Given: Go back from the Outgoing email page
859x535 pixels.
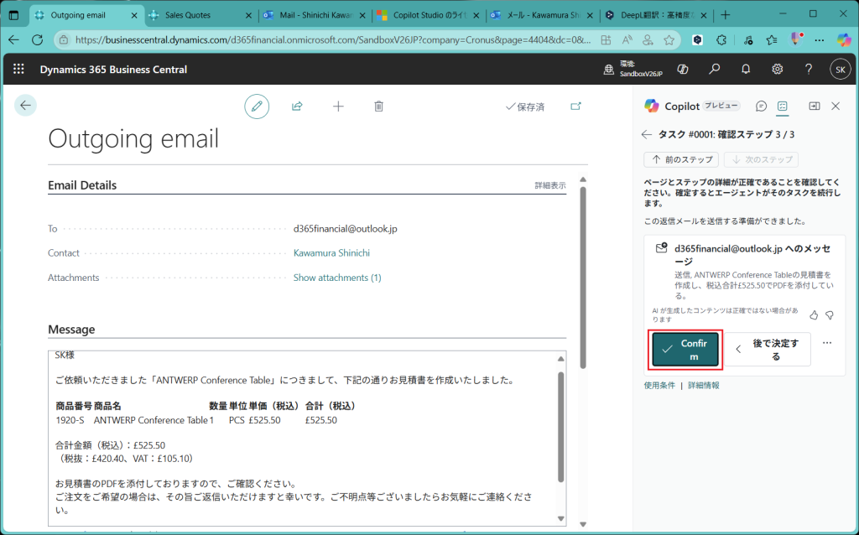Looking at the screenshot, I should click(x=25, y=106).
